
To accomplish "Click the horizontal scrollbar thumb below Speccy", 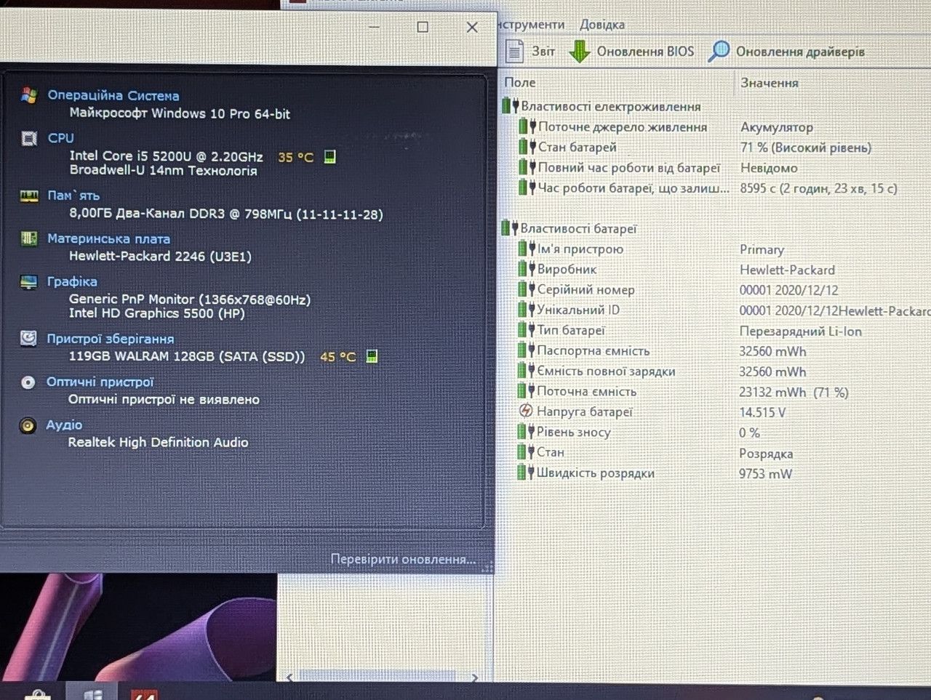I will (377, 677).
